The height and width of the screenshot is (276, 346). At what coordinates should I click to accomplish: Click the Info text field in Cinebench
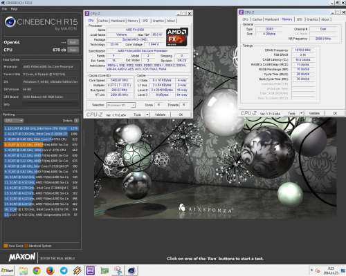pyautogui.click(x=51, y=104)
